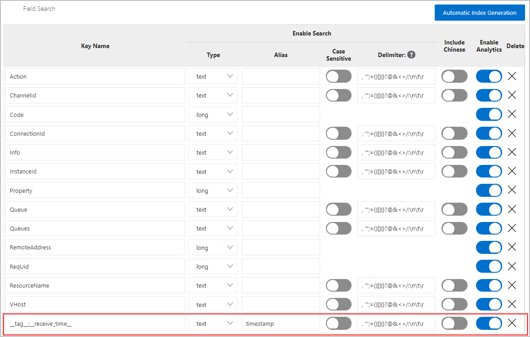This screenshot has width=530, height=337.
Task: Toggle Include Chinese for Info
Action: coord(454,152)
